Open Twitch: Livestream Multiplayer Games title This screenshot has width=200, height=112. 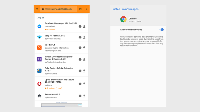point(58,58)
